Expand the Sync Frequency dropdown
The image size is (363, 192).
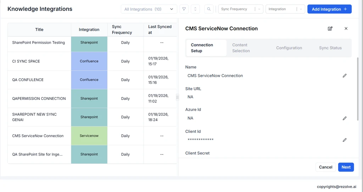240,9
